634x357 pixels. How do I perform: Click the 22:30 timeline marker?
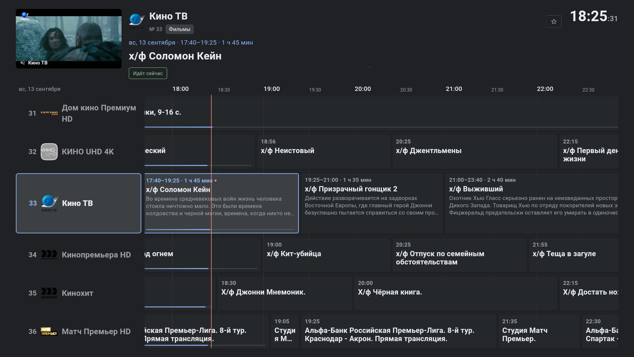[x=588, y=90]
